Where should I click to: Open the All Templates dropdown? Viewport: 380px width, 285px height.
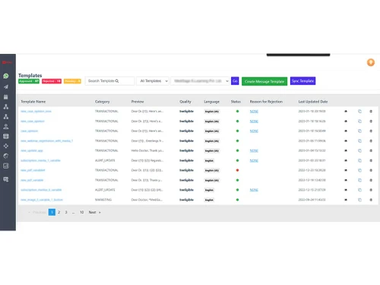click(x=153, y=81)
